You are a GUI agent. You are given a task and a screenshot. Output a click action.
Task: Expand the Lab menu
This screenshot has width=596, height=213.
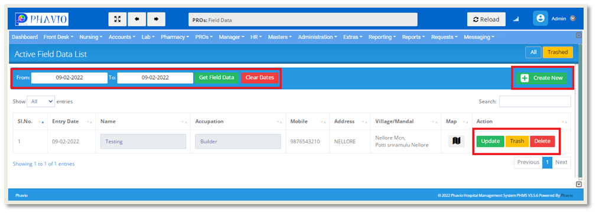click(x=148, y=37)
